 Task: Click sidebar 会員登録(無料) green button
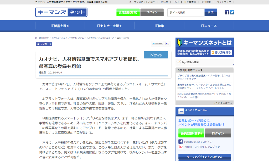click(x=191, y=133)
